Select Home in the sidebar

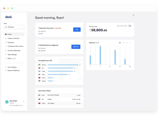(14, 34)
